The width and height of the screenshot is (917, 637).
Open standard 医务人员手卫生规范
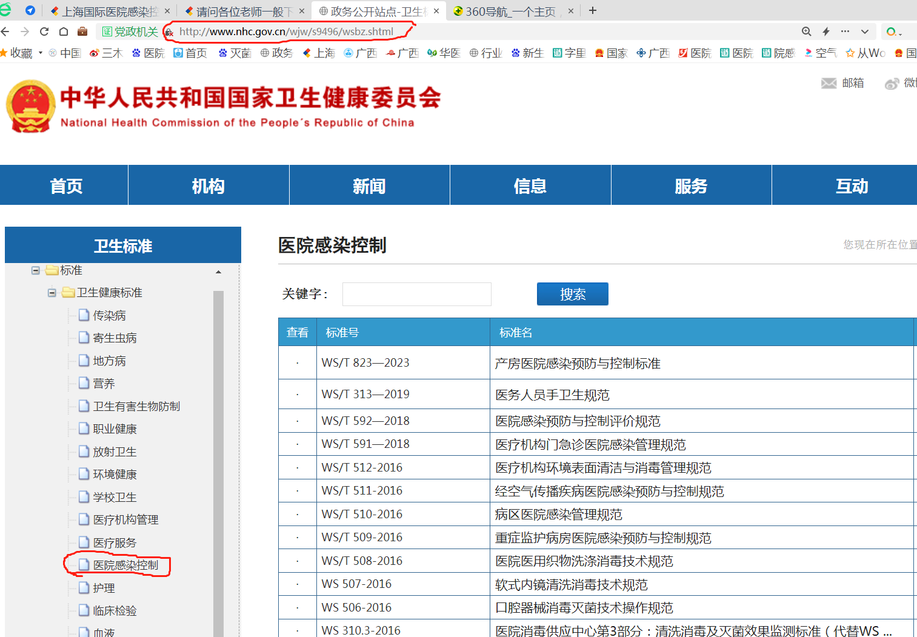[x=552, y=395]
